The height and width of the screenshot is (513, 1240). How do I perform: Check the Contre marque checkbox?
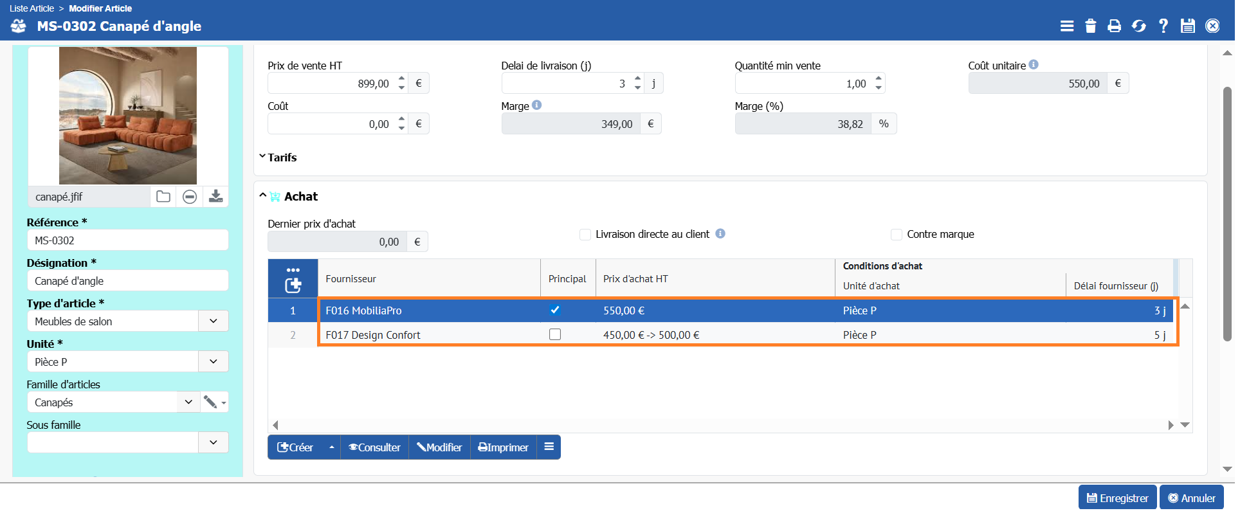point(896,235)
